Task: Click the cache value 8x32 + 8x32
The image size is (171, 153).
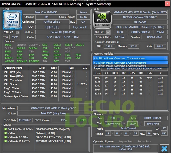Action: [63, 37]
